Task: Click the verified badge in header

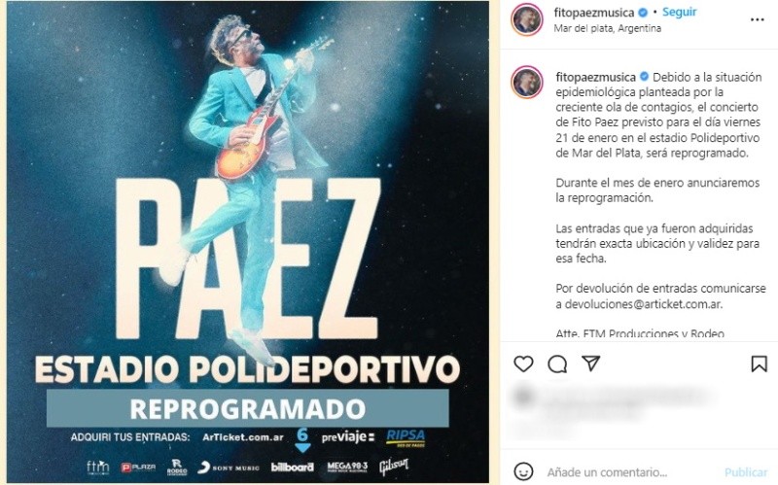Action: click(x=643, y=13)
